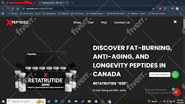Screen dimensions: 185x104
Task: Open the browser home page
Action: [18, 9]
